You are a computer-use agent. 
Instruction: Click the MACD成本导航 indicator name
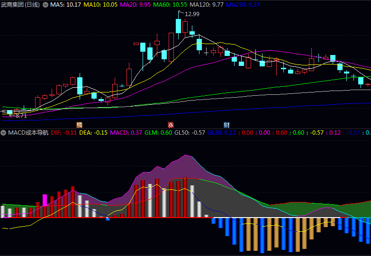27,133
